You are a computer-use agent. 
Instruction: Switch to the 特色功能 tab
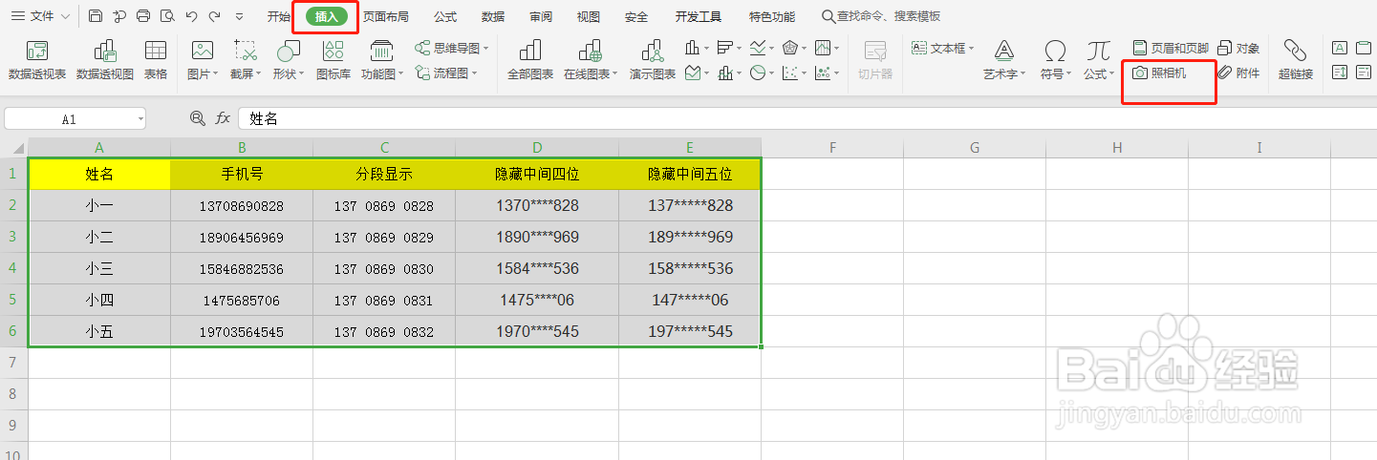(772, 17)
